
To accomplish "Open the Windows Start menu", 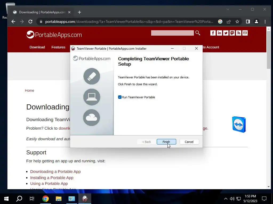I will [x=6, y=199].
